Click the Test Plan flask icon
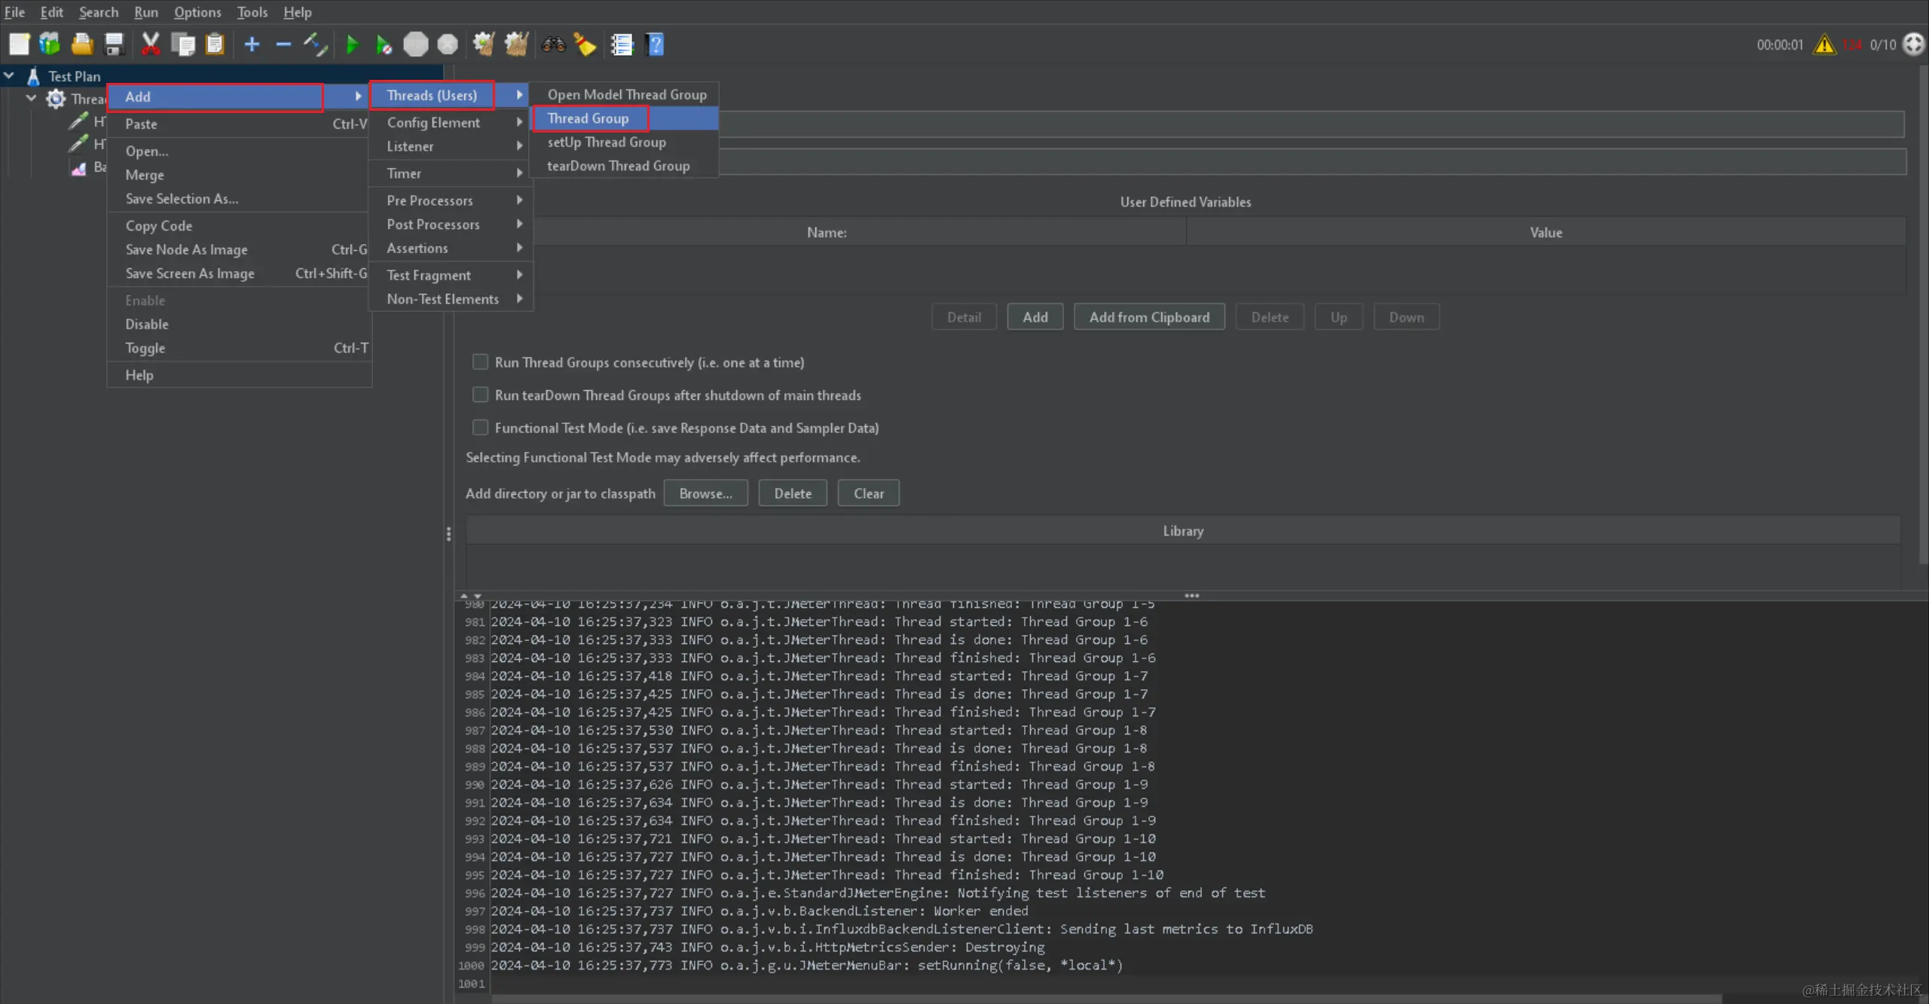 (33, 76)
